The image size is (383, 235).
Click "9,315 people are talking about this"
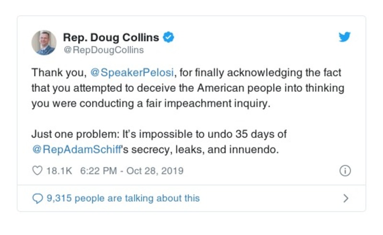click(123, 198)
